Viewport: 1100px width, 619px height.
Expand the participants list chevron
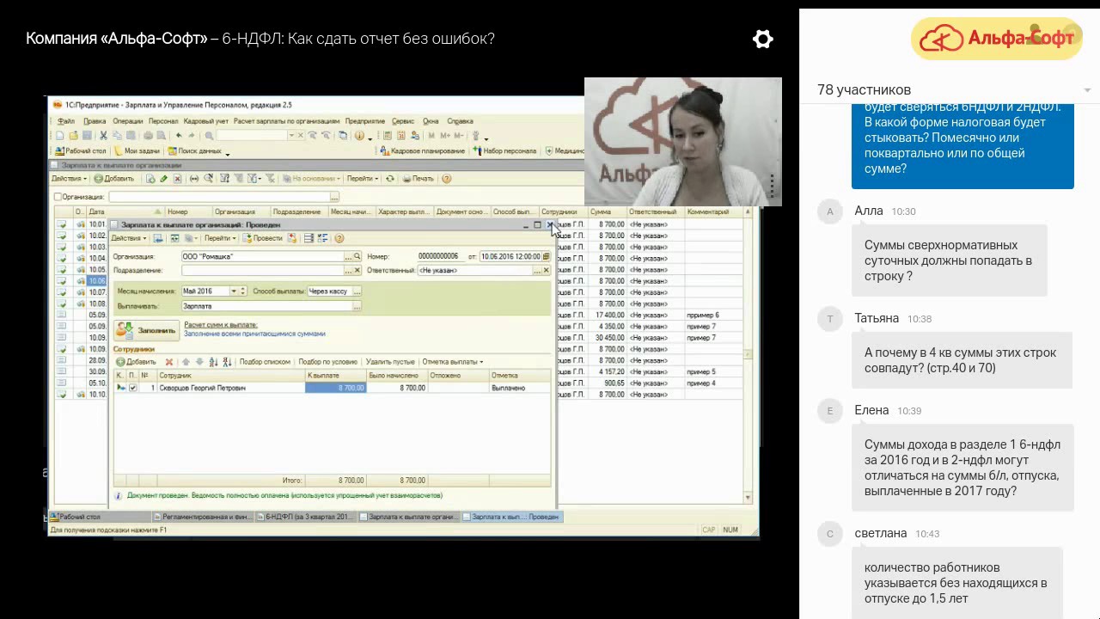(x=1087, y=90)
